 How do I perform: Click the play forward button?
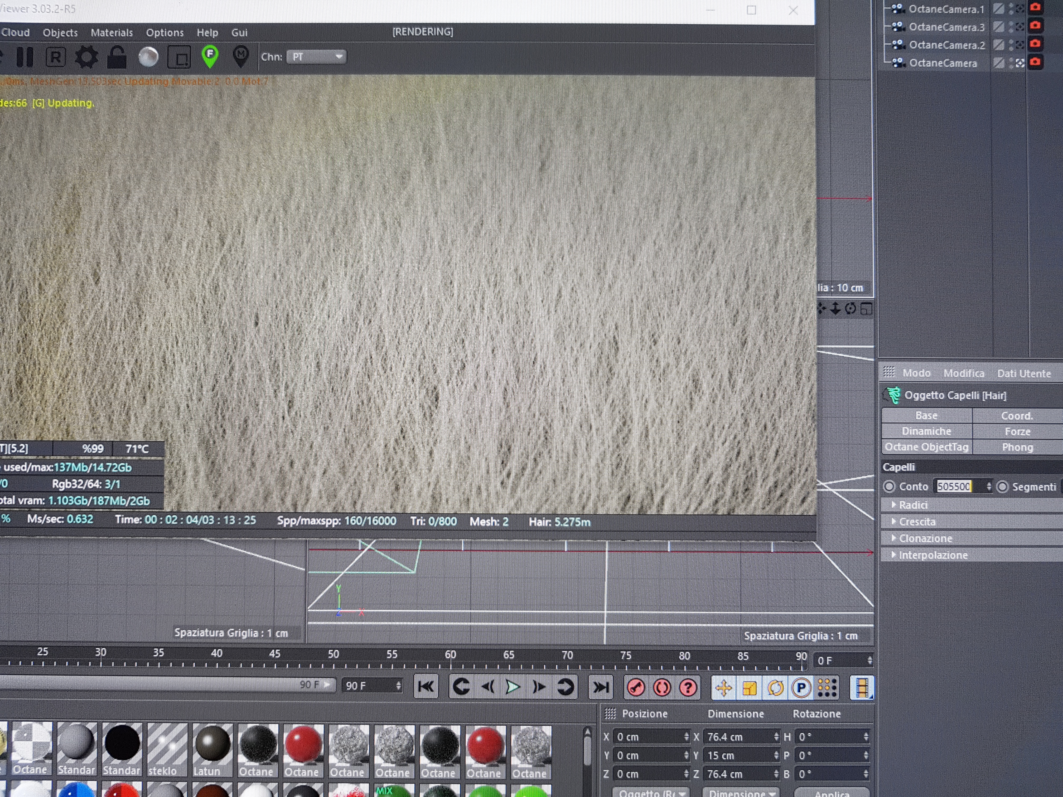[x=513, y=687]
